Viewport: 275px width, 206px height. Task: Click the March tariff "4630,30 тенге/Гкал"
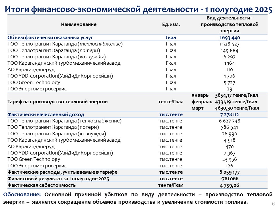pyautogui.click(x=237, y=108)
